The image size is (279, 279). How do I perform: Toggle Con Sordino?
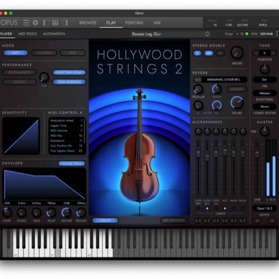pos(69,82)
